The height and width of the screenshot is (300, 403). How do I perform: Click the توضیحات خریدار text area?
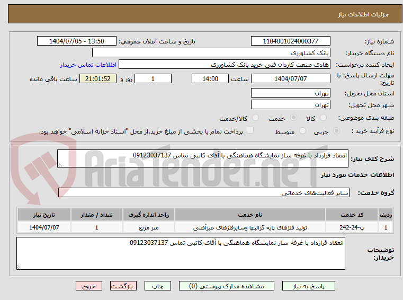pyautogui.click(x=181, y=253)
